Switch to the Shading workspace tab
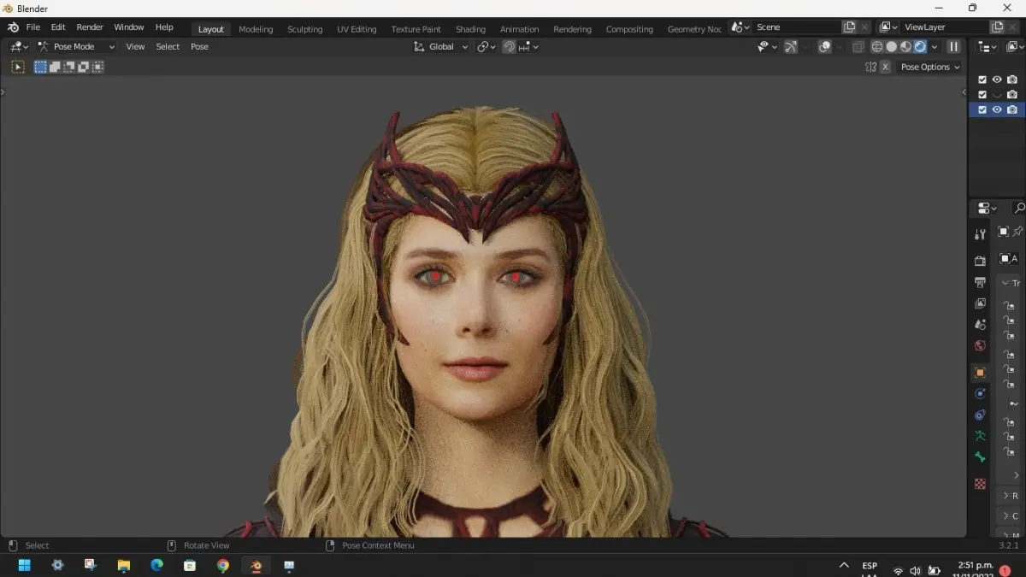1026x577 pixels. (470, 29)
